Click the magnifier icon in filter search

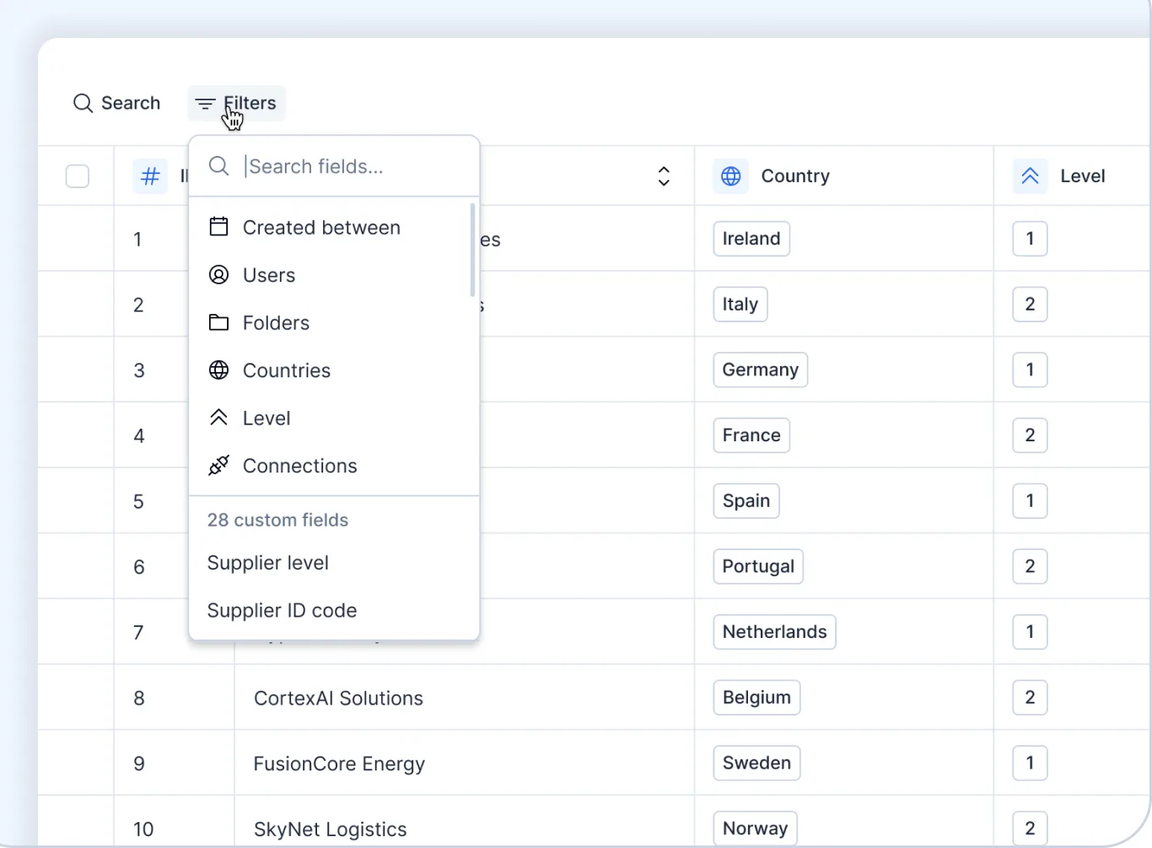[218, 166]
